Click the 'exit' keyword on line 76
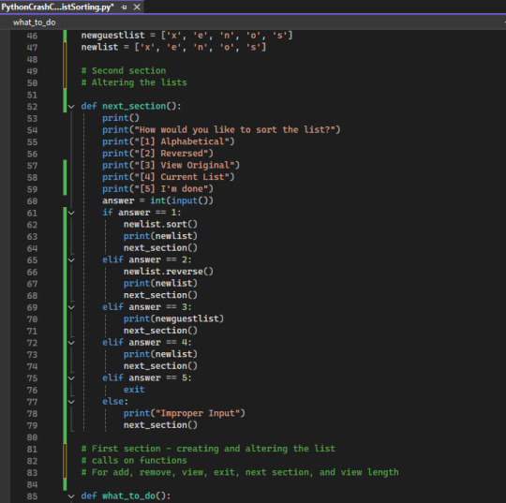Screen dimensions: 506x503 pyautogui.click(x=134, y=390)
